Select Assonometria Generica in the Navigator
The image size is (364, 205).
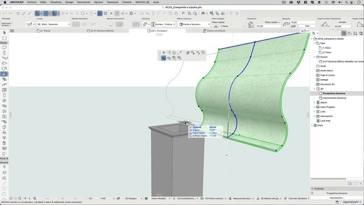pos(334,98)
